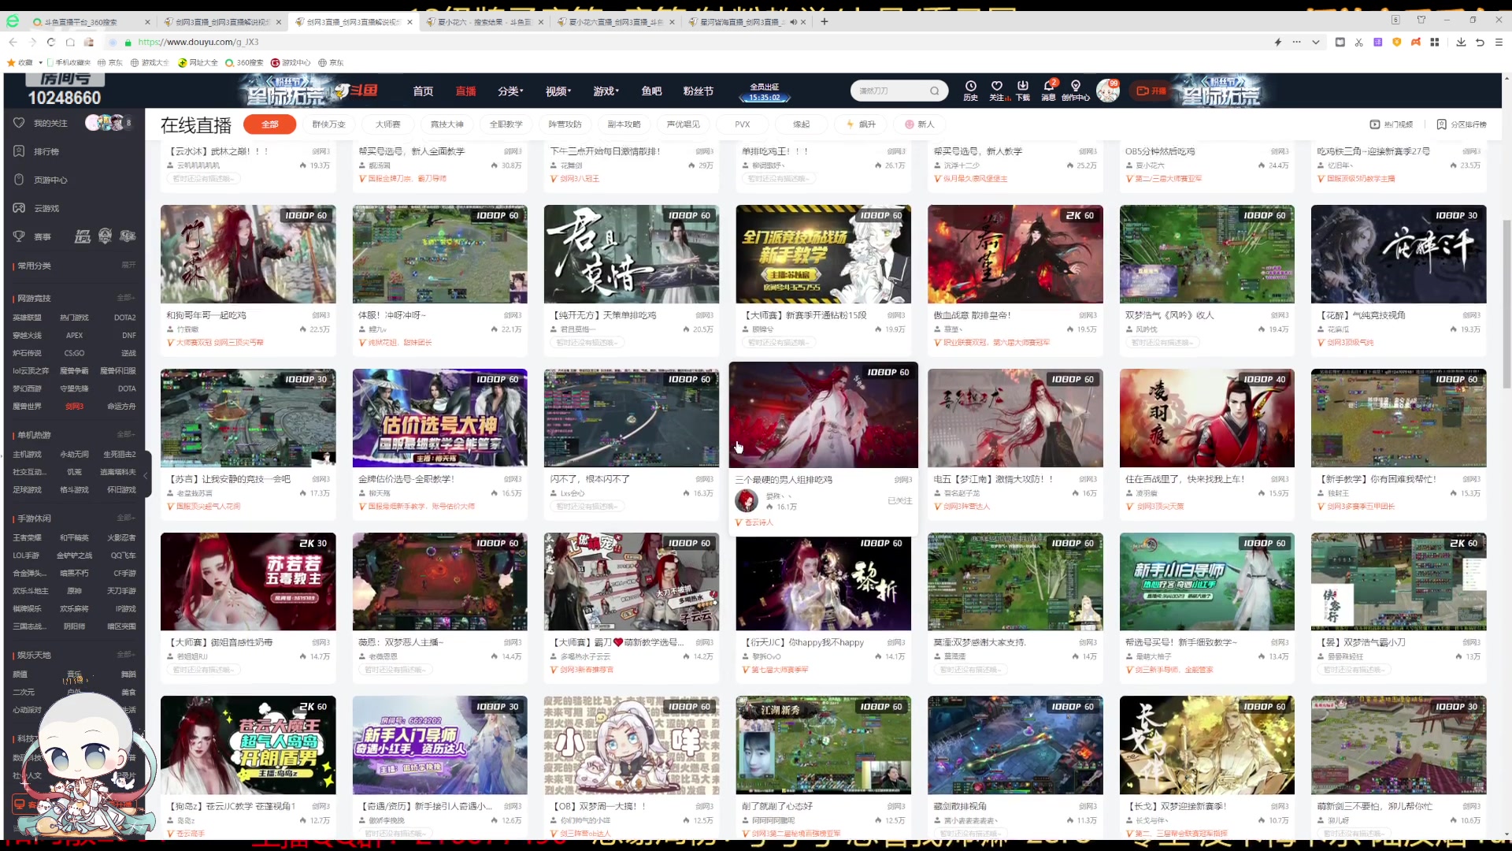The image size is (1512, 851).
Task: Expand 手游休闲 全部 link
Action: (126, 518)
